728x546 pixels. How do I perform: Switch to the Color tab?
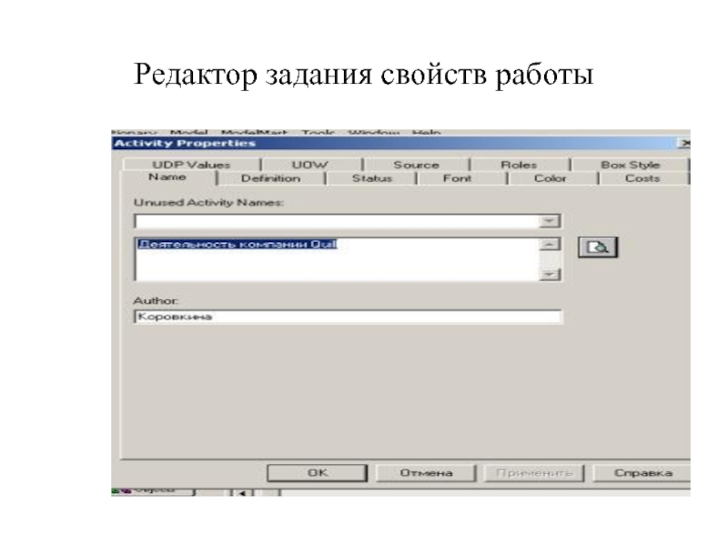coord(550,178)
